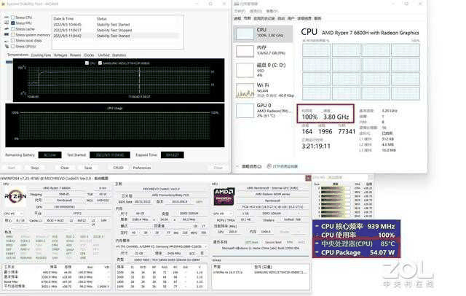The image size is (466, 296).
Task: Enable the Stress local disks checkbox
Action: pos(13,40)
